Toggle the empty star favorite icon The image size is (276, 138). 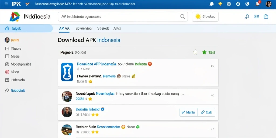(195, 52)
